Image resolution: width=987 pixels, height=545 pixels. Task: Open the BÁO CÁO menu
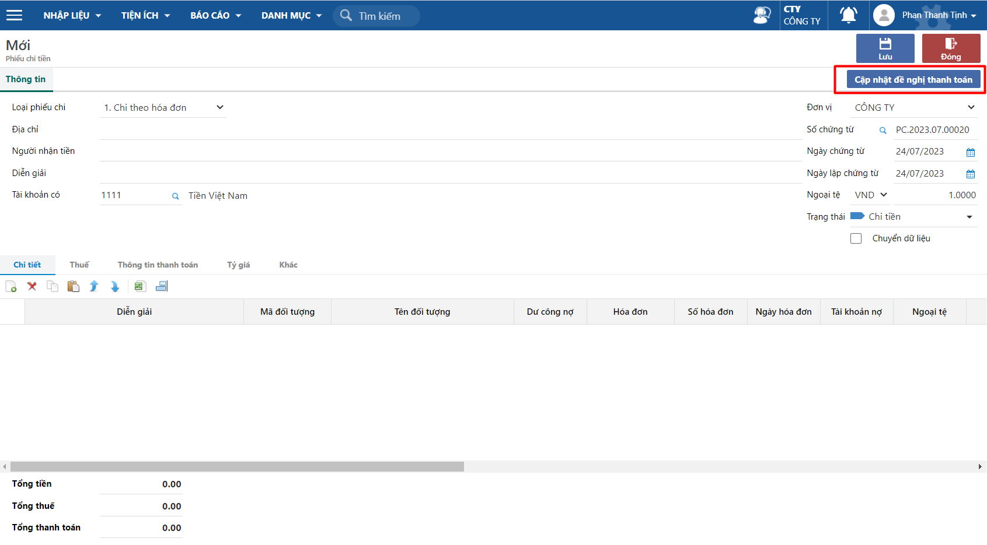[x=215, y=15]
